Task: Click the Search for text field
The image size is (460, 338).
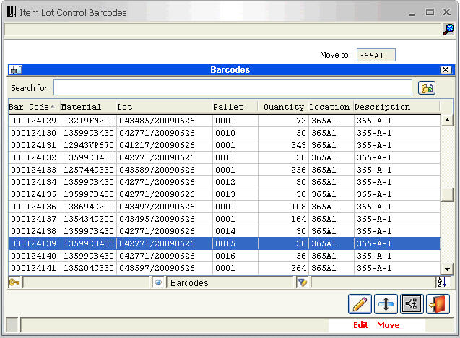Action: [233, 88]
